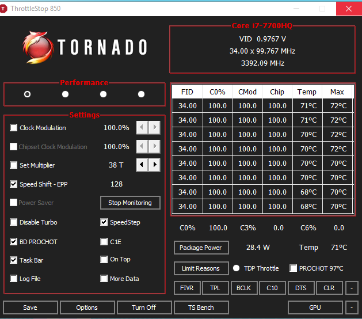The image size is (362, 319).
Task: Select the second Performance profile radio button
Action: pos(66,94)
